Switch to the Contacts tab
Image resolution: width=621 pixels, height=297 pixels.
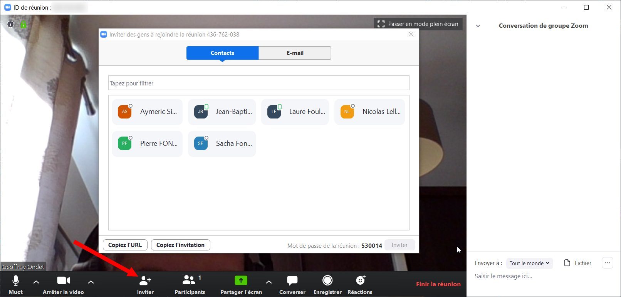[222, 53]
